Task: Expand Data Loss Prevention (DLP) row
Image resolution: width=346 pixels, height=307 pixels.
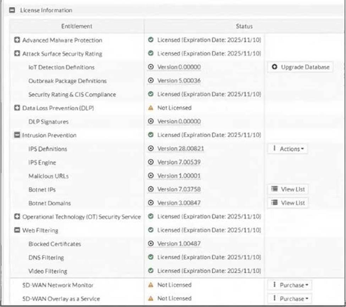Action: point(17,108)
